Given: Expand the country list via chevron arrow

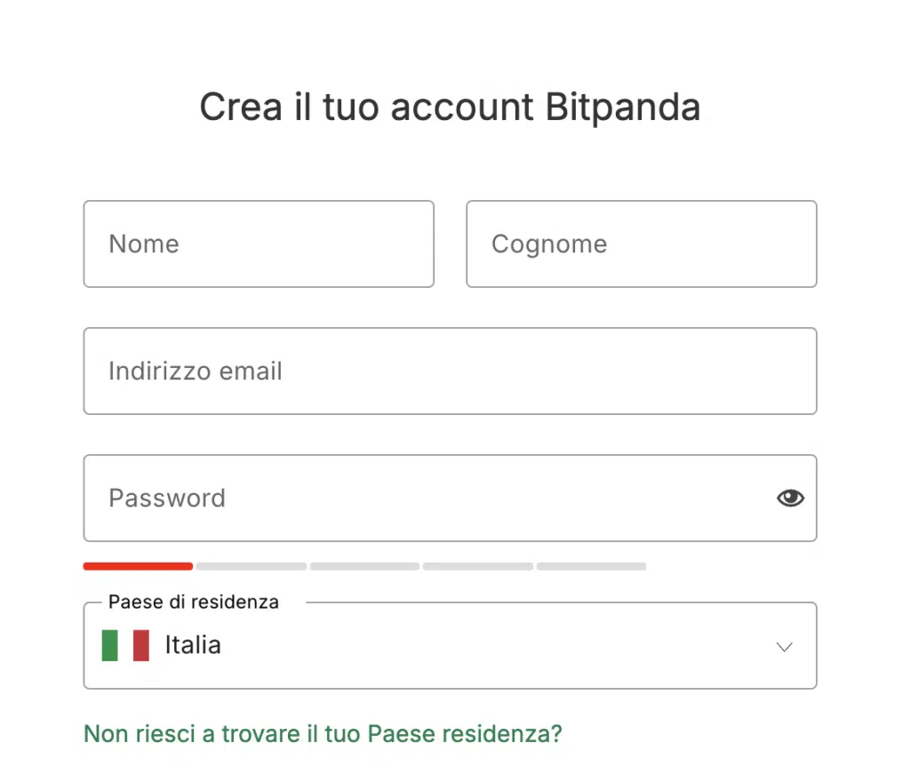Looking at the screenshot, I should [x=784, y=647].
